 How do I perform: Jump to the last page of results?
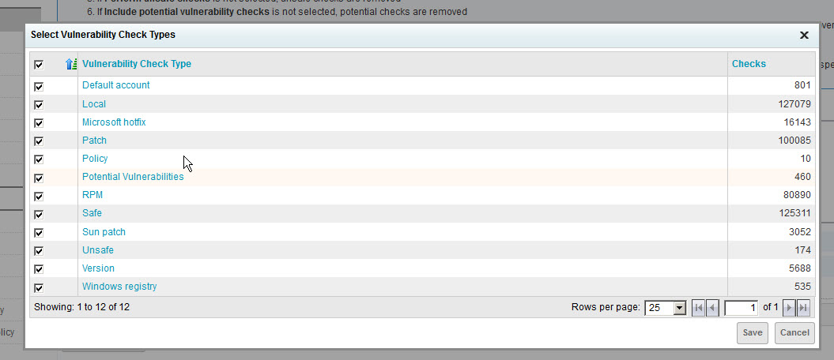(803, 307)
